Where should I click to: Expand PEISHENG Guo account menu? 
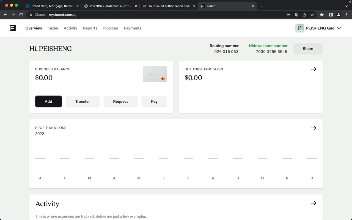(339, 28)
